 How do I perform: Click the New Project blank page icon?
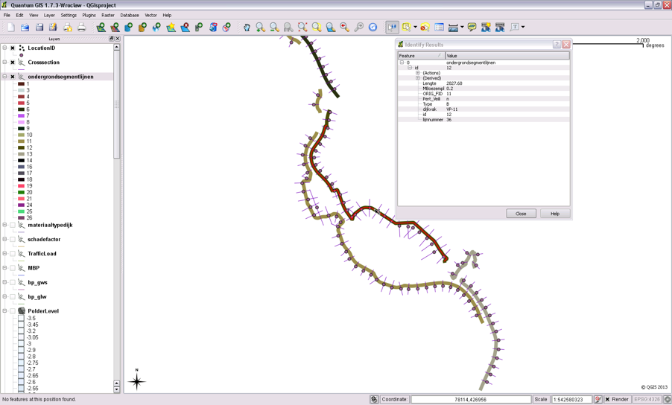(x=10, y=28)
